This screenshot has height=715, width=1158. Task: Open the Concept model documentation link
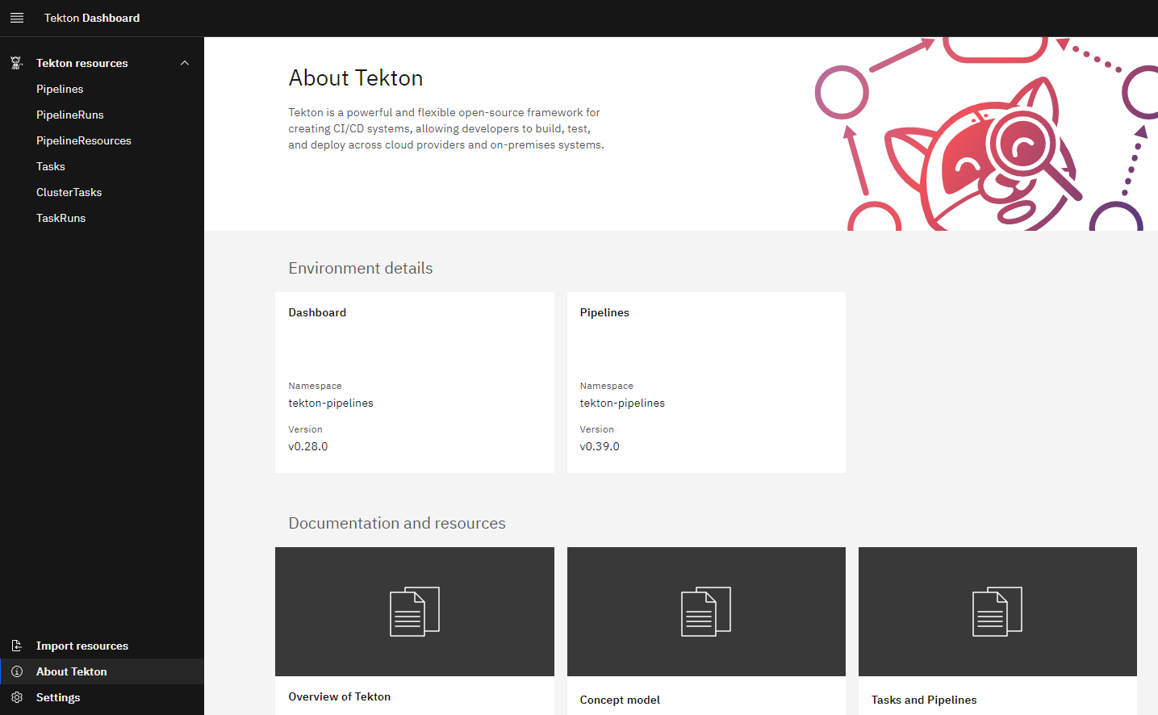click(x=620, y=700)
